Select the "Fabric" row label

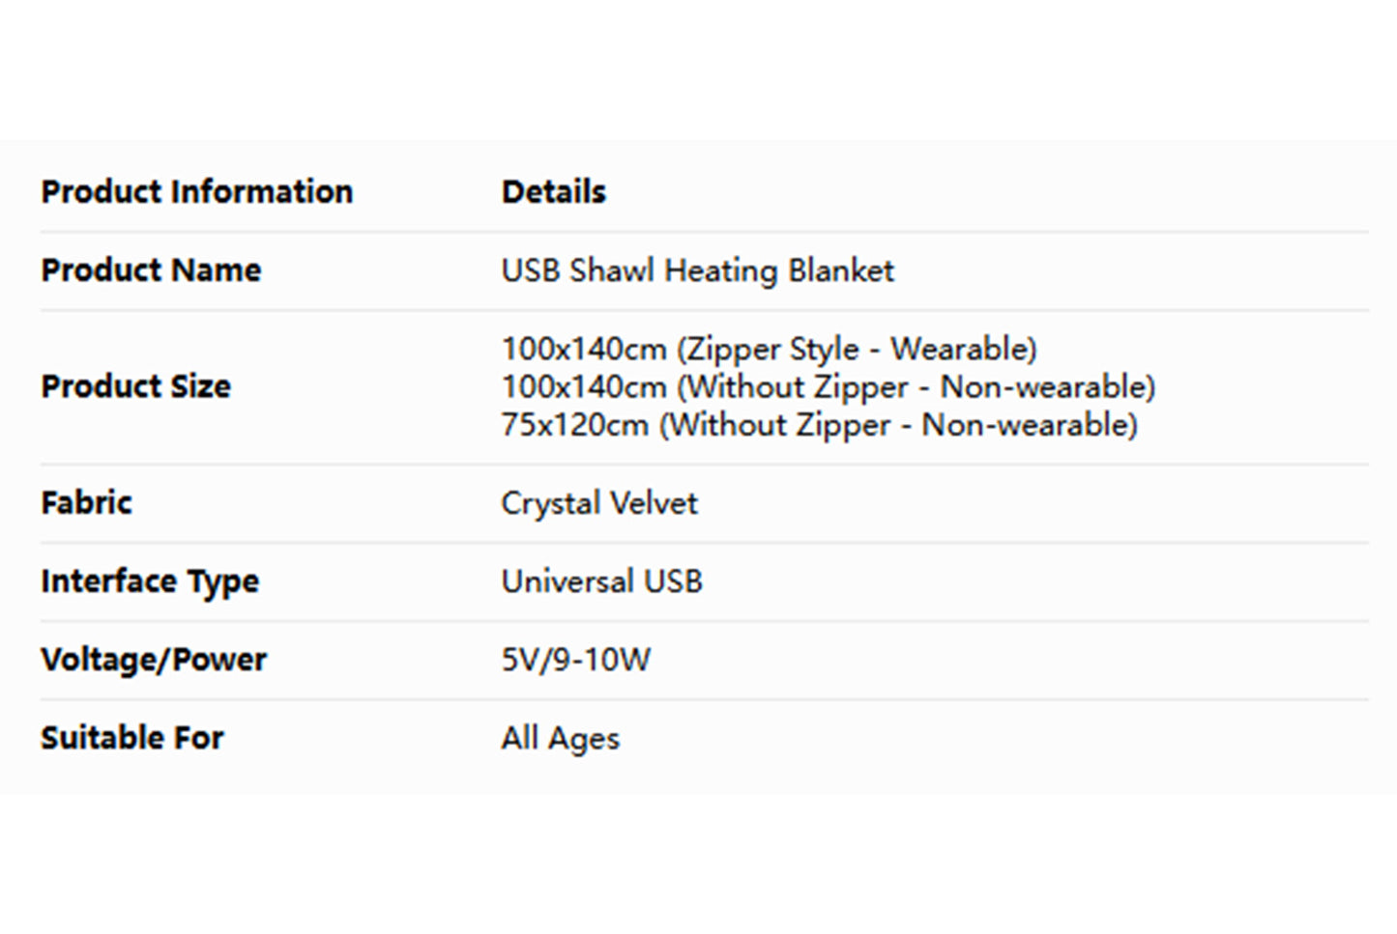pyautogui.click(x=86, y=503)
